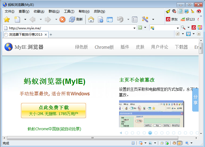The height and width of the screenshot is (147, 205).
Task: Open dropdown beside undo arrow icon
Action: [x=128, y=19]
